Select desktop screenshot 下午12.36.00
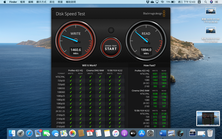222x139 pixels. [211, 35]
